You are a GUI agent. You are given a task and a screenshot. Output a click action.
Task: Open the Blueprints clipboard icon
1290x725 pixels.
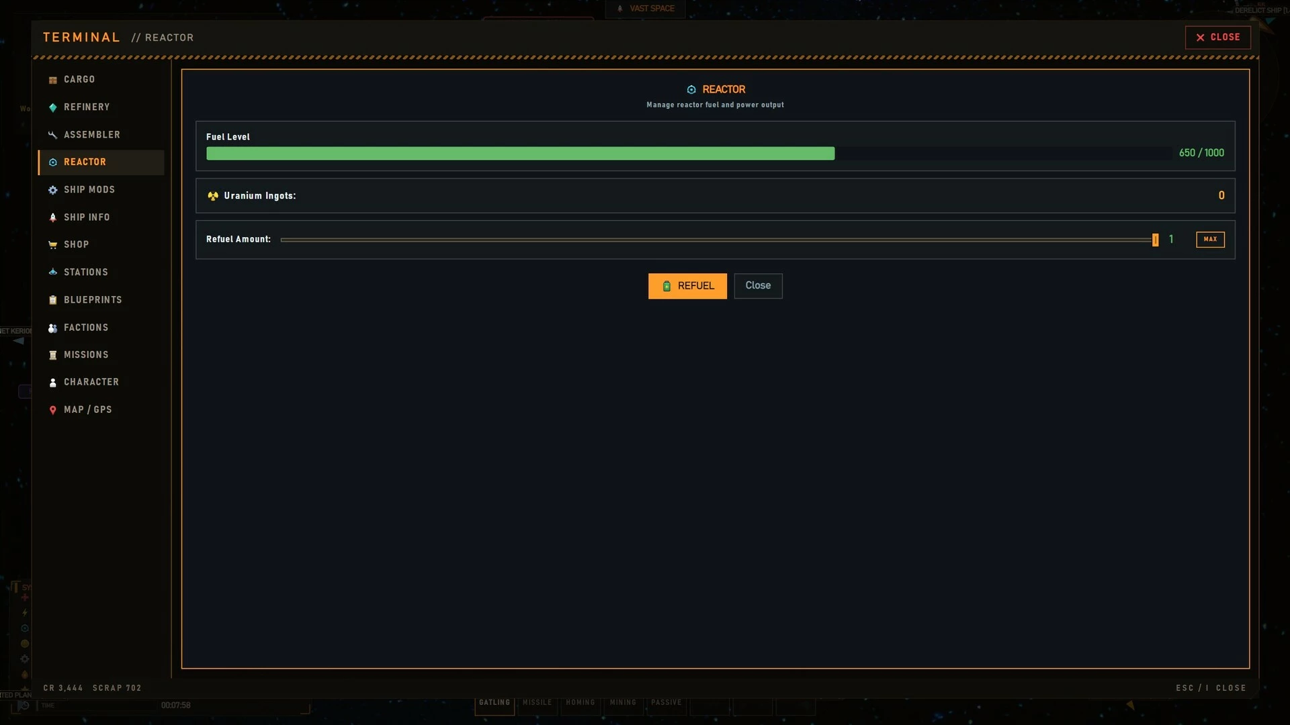(x=52, y=300)
